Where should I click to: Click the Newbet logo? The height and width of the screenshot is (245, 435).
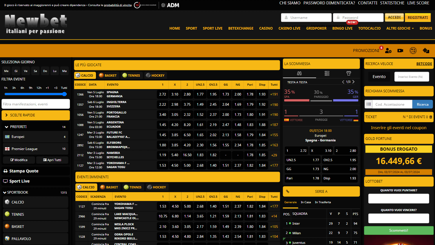[36, 24]
